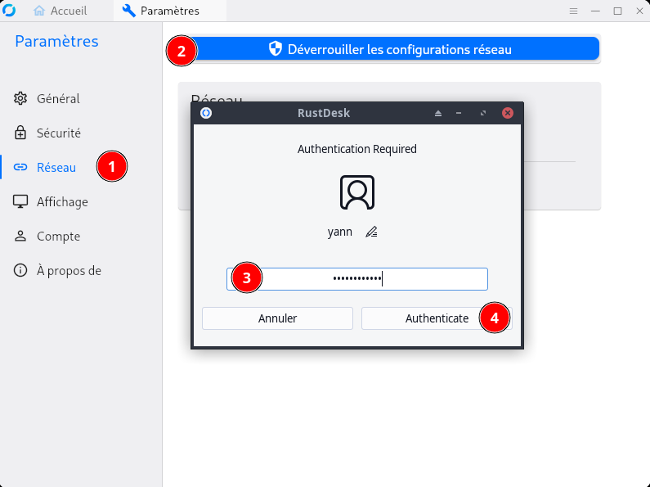Click the padlock icon beside Sécurité
The width and height of the screenshot is (650, 487).
pyautogui.click(x=20, y=133)
